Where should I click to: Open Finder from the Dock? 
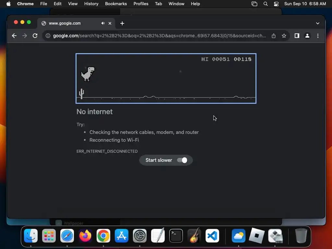pyautogui.click(x=31, y=236)
